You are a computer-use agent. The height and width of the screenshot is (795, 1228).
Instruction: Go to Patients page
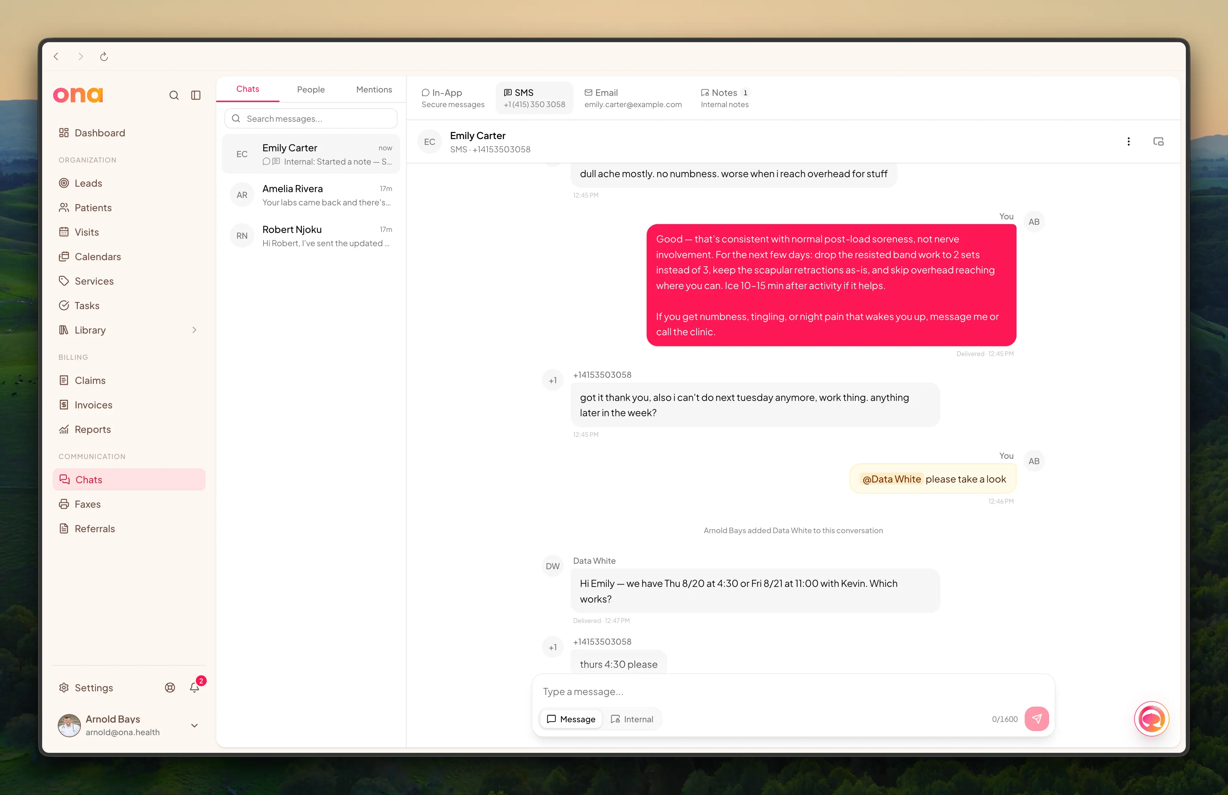pyautogui.click(x=129, y=207)
